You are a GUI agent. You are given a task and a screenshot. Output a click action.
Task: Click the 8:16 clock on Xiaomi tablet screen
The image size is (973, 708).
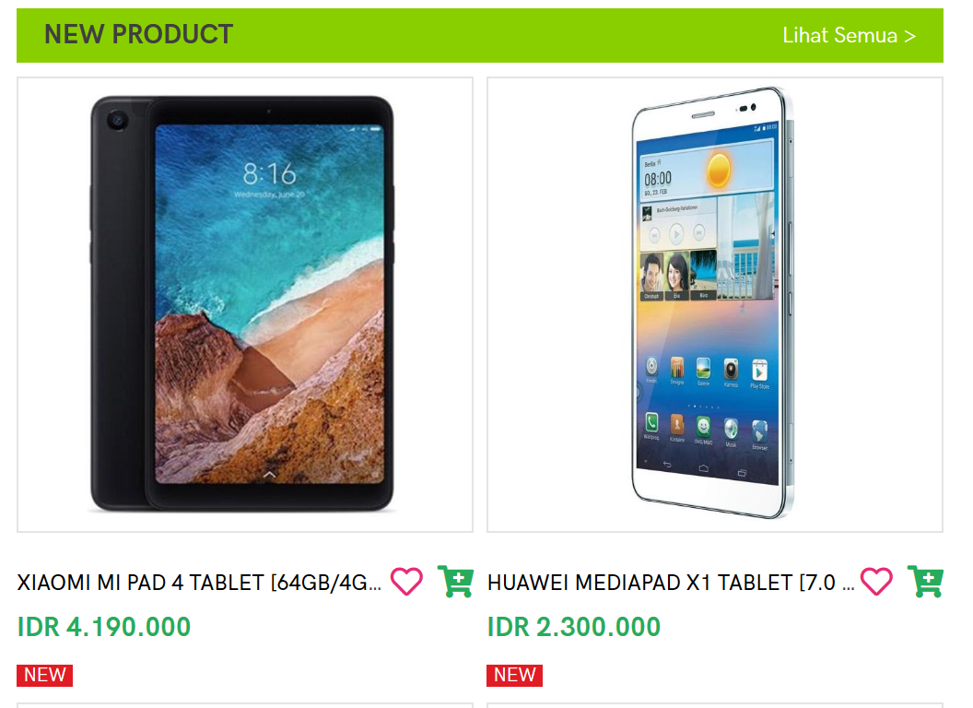click(269, 174)
